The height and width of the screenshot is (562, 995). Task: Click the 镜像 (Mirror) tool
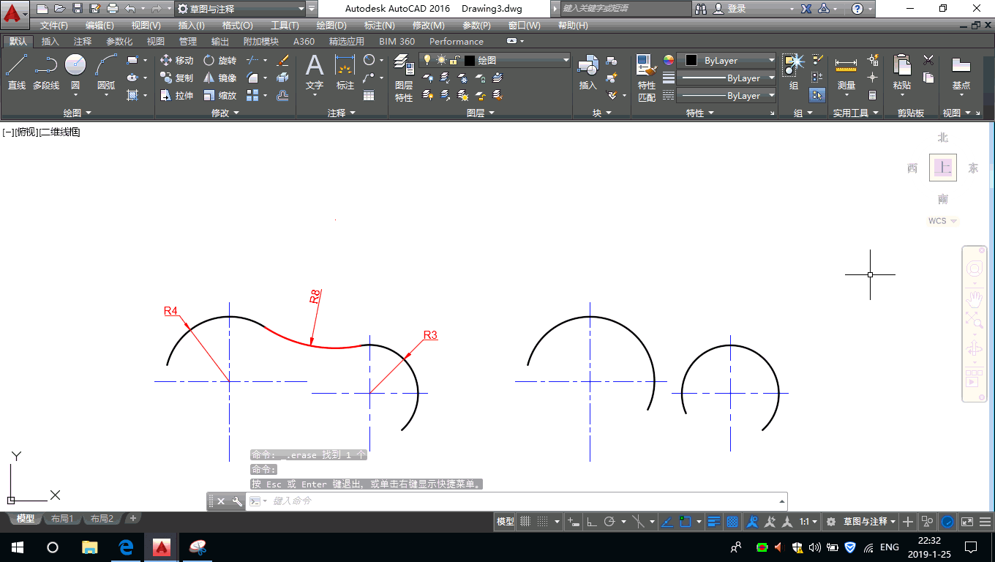[x=219, y=78]
